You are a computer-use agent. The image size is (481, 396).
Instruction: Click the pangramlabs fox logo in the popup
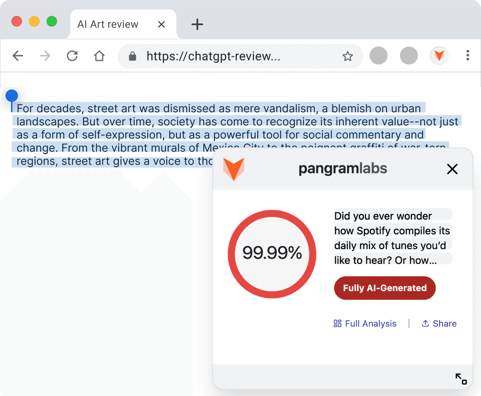[233, 169]
